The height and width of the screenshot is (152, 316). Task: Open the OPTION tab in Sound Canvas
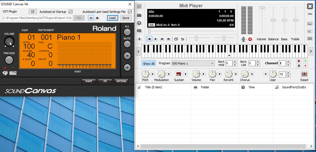coord(121,81)
